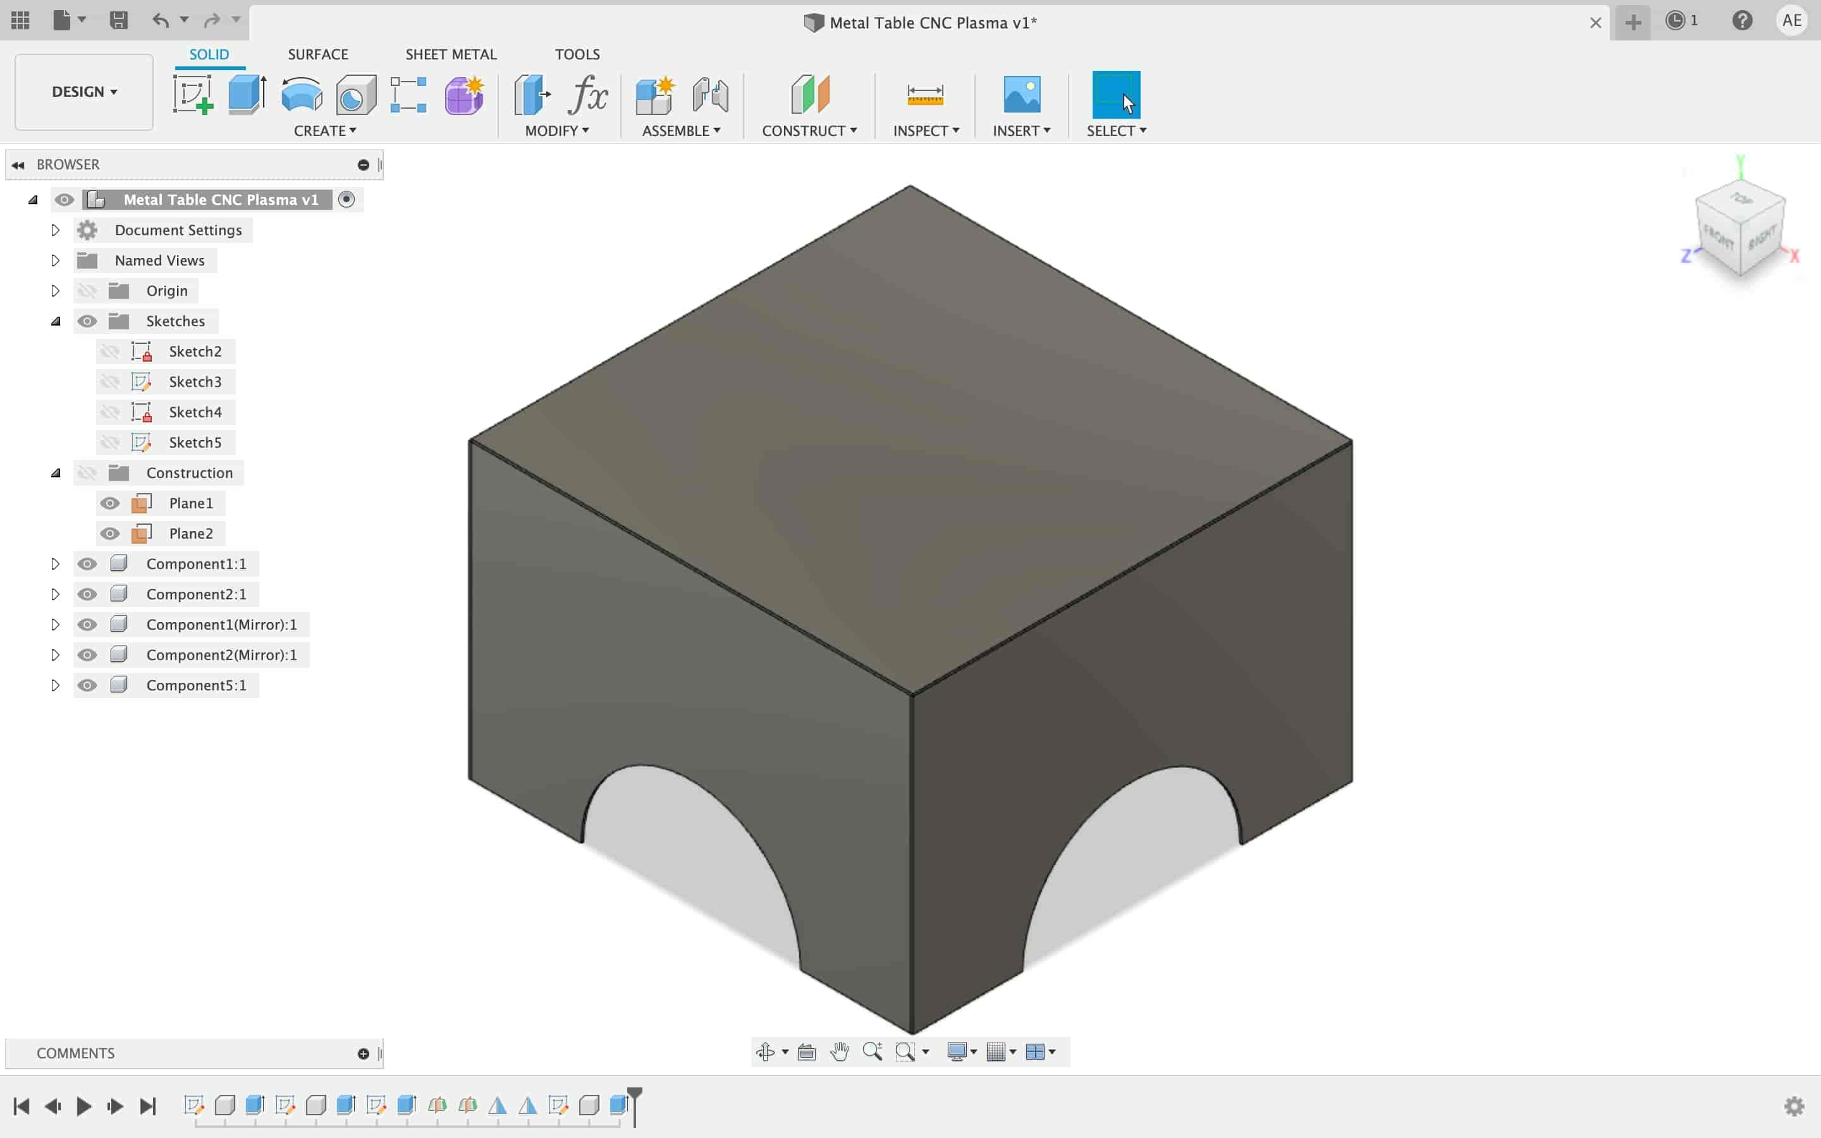Hide Plane2 via its eye icon
This screenshot has width=1821, height=1138.
point(110,534)
